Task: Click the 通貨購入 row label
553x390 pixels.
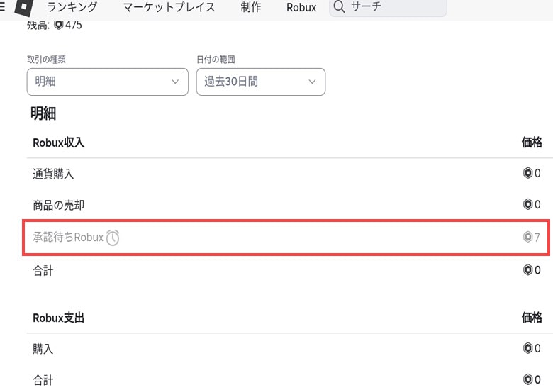Action: click(x=53, y=174)
